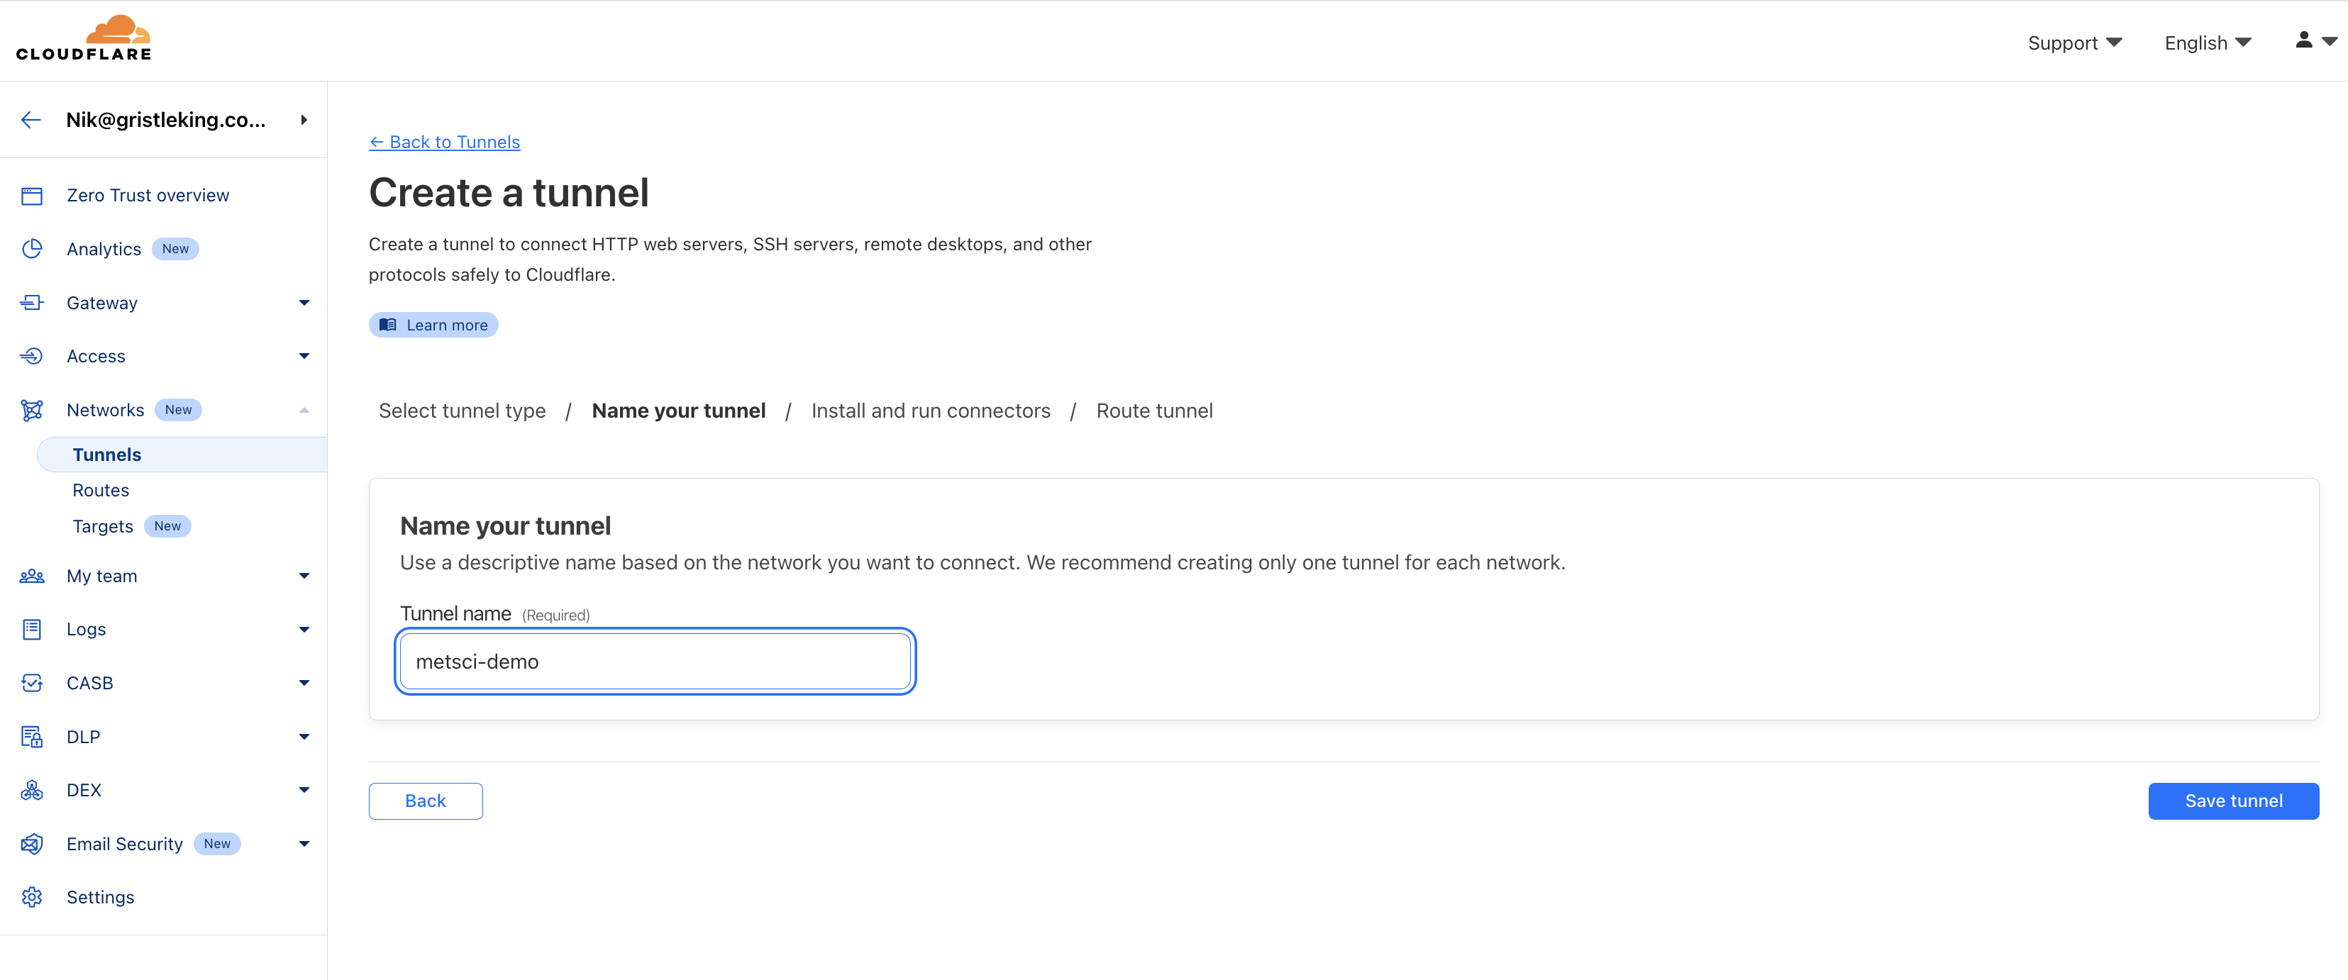The image size is (2348, 980).
Task: Open Logs via its document icon
Action: click(32, 628)
